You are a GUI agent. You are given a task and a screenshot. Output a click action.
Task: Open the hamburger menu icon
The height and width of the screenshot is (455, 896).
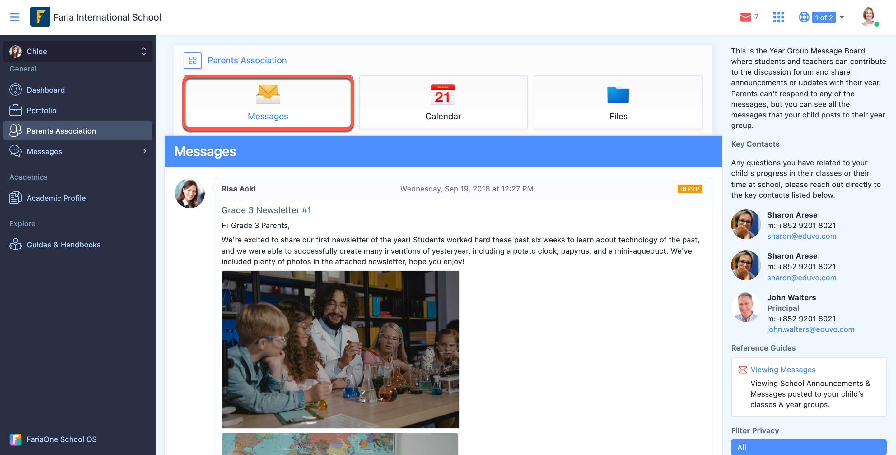click(x=14, y=17)
